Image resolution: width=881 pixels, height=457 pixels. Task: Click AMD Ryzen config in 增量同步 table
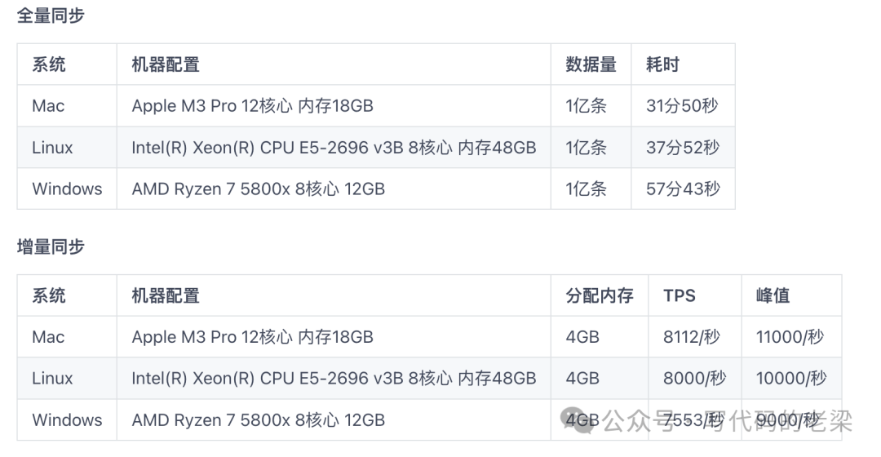258,420
